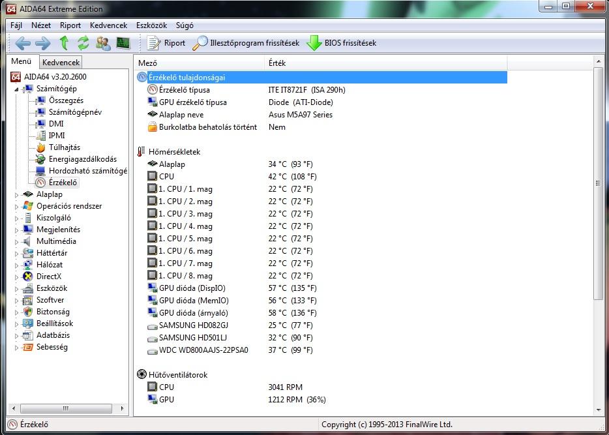Open the Riport menu

(x=70, y=25)
